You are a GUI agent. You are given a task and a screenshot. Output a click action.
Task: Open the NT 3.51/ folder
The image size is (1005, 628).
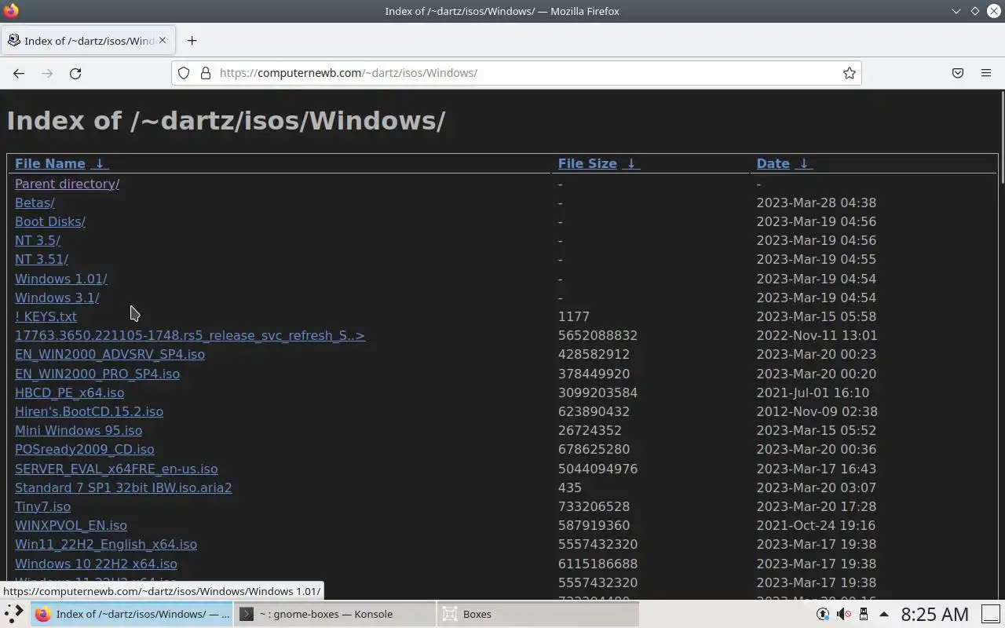(x=42, y=259)
